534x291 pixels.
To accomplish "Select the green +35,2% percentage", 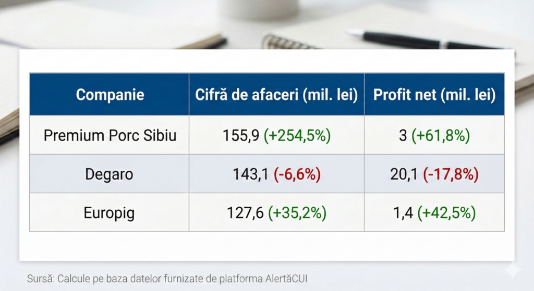I will [297, 212].
